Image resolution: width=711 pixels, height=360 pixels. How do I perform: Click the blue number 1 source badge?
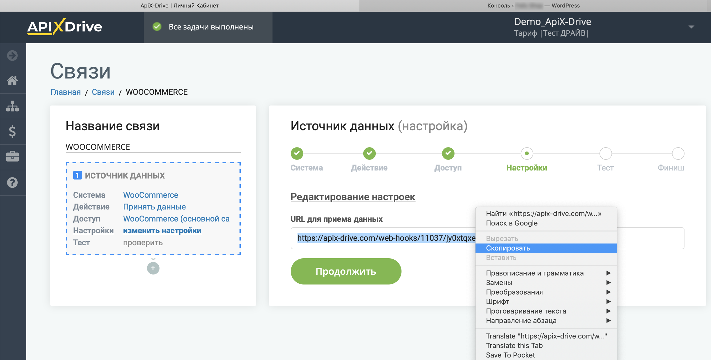[77, 175]
